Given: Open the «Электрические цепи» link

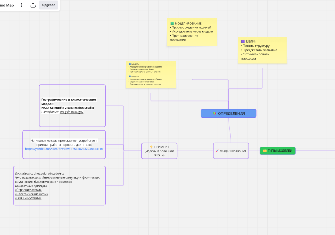Looking at the screenshot, I should point(32,194).
